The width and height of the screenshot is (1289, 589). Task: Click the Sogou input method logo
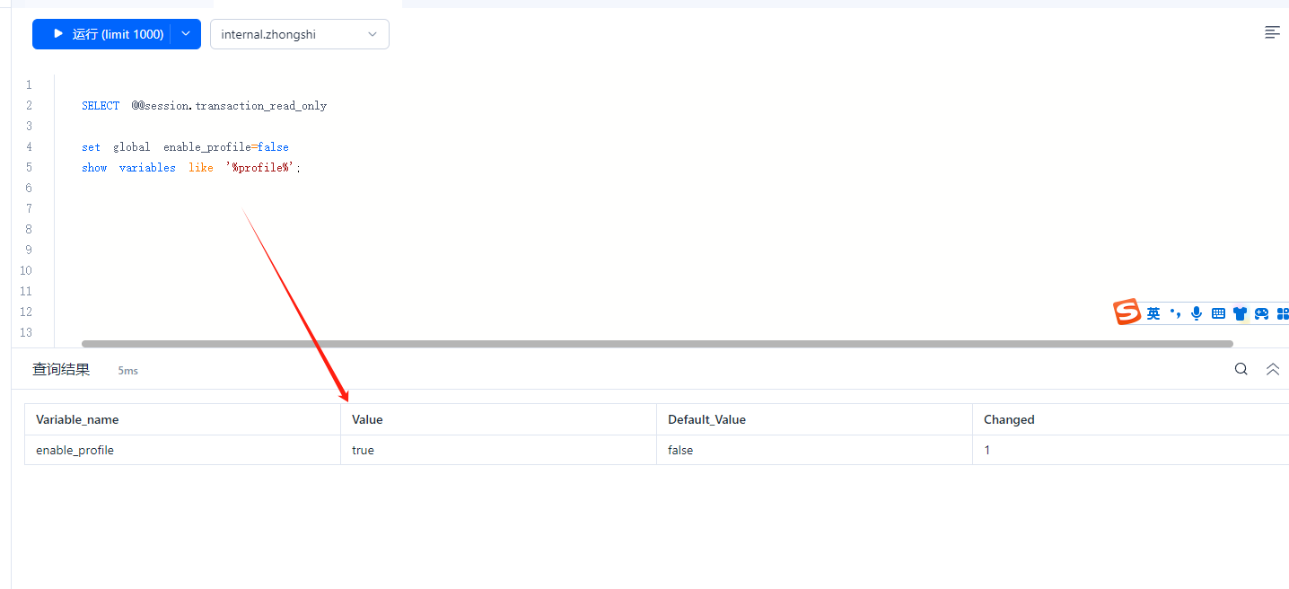[1127, 312]
